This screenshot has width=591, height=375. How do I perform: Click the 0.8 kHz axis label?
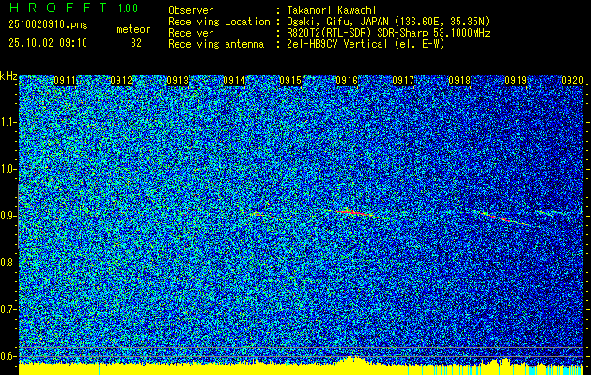(x=8, y=262)
